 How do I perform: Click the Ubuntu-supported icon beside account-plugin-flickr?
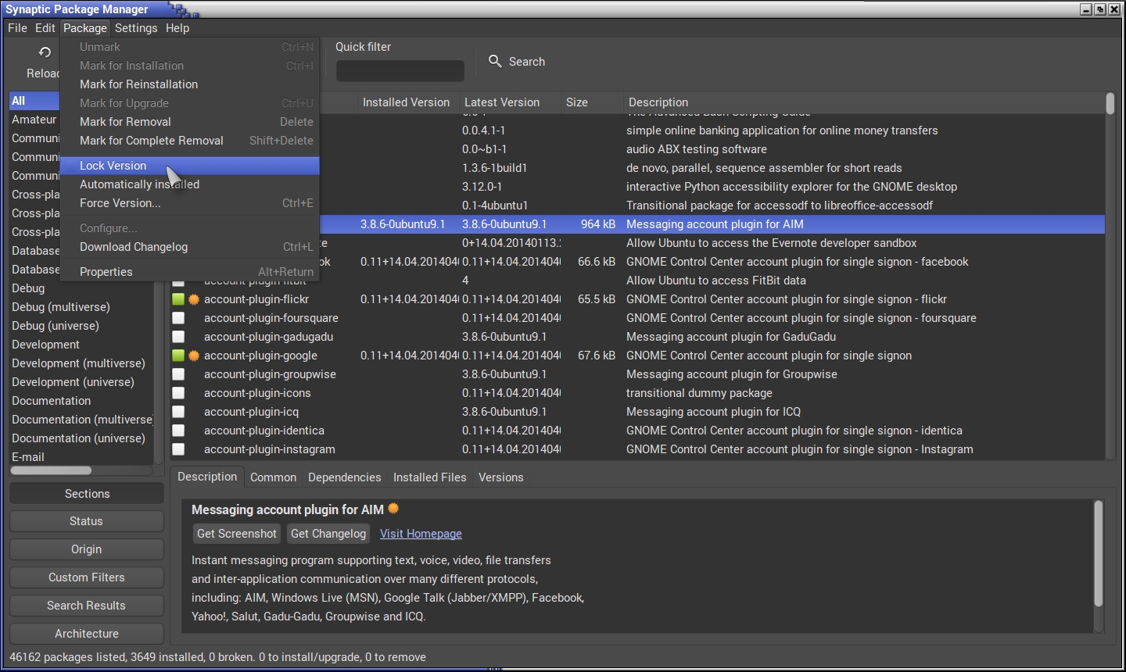pyautogui.click(x=194, y=299)
